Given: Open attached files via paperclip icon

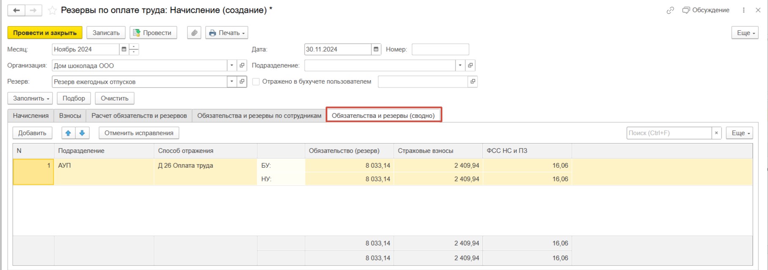Looking at the screenshot, I should 194,33.
